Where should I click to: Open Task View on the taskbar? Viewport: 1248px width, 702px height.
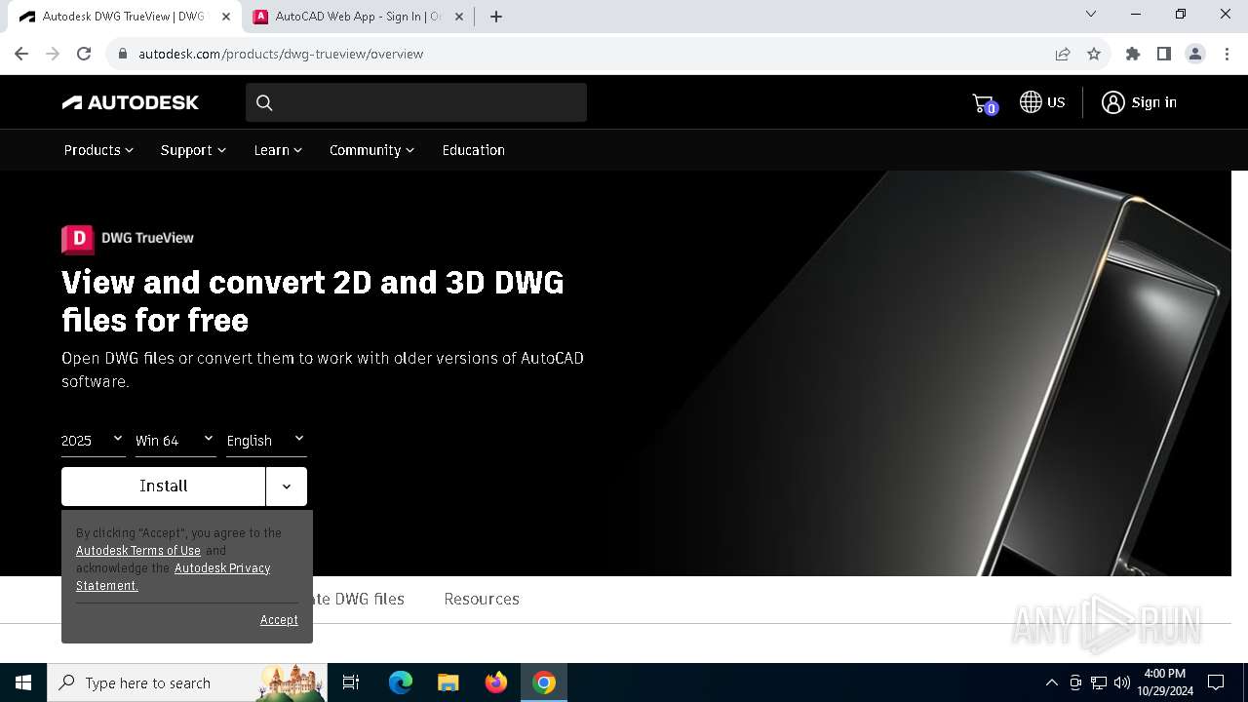tap(351, 682)
